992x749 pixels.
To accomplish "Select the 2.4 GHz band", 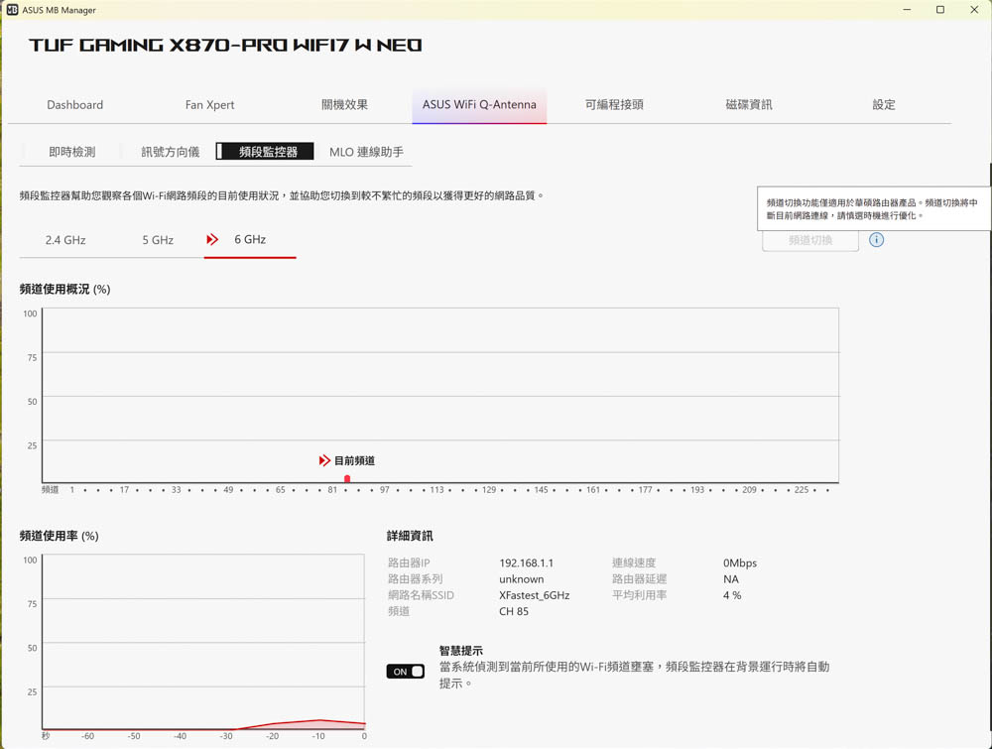I will pos(65,240).
